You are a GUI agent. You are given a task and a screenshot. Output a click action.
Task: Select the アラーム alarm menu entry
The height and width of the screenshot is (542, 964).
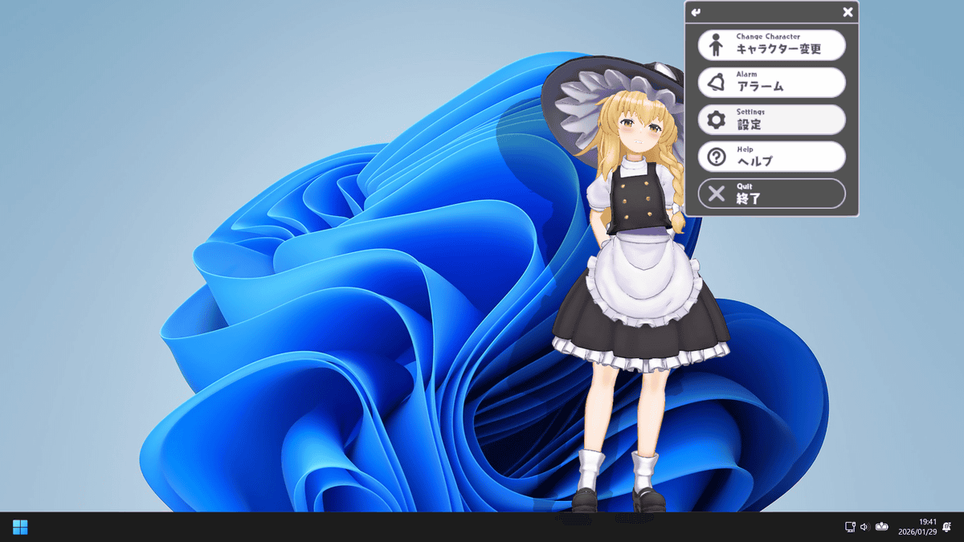pos(771,83)
